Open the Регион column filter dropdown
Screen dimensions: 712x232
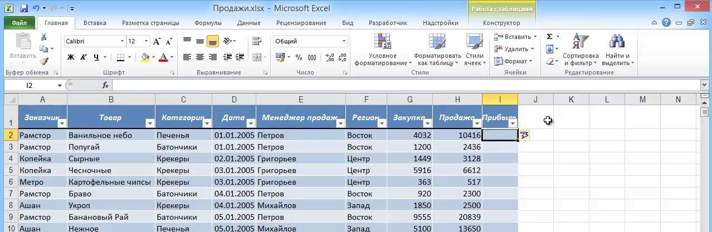click(382, 124)
